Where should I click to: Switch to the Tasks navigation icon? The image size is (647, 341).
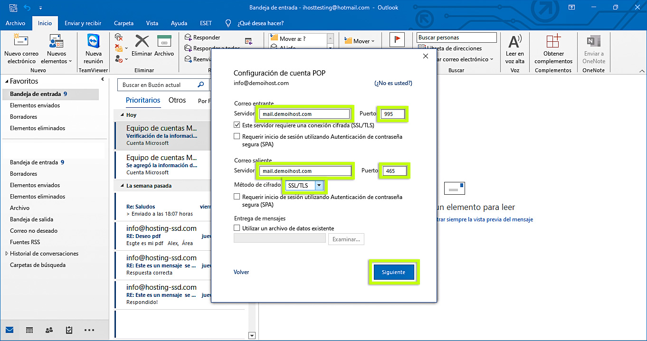[x=69, y=330]
